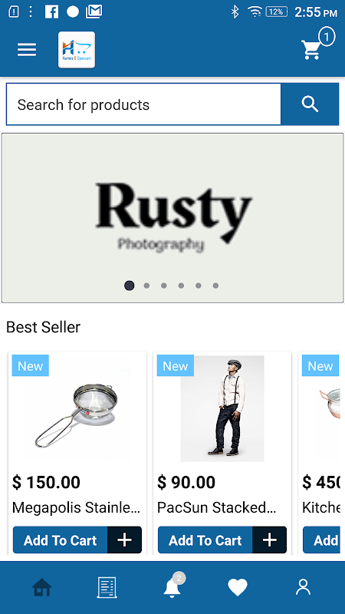Tap the Hermis Opencart store logo
Viewport: 345px width, 614px height.
coord(77,50)
